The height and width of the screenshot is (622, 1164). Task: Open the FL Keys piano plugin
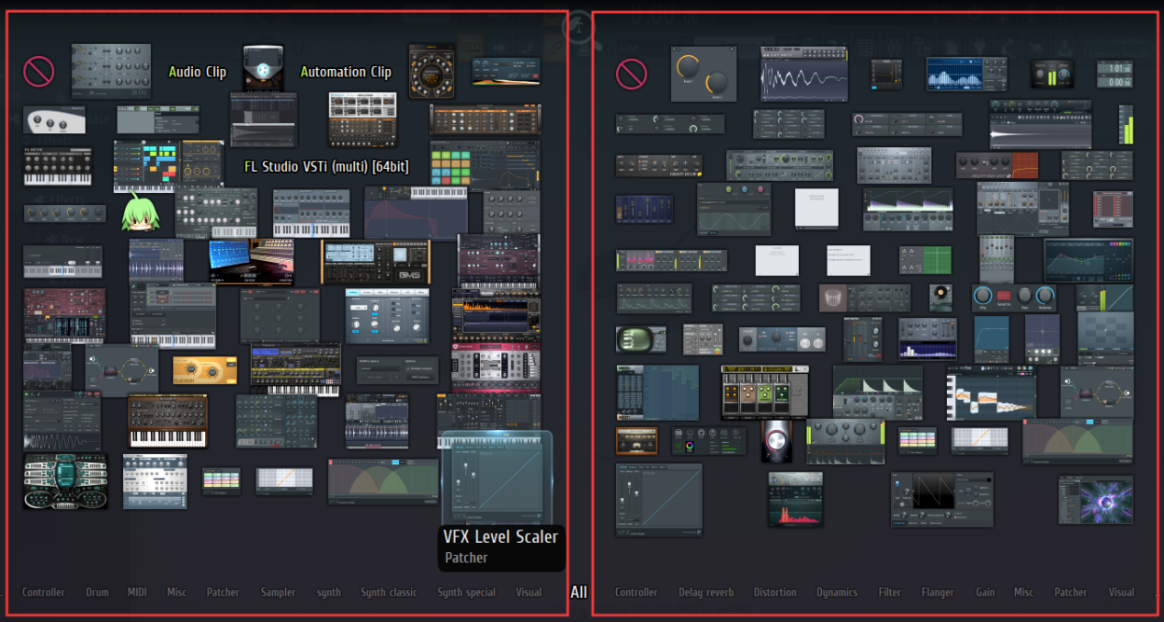tap(57, 166)
